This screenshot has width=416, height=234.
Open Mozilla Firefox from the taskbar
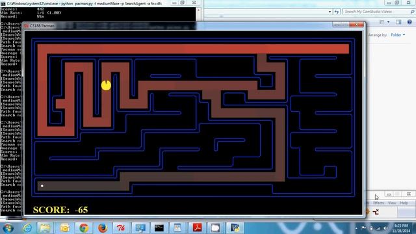click(103, 228)
